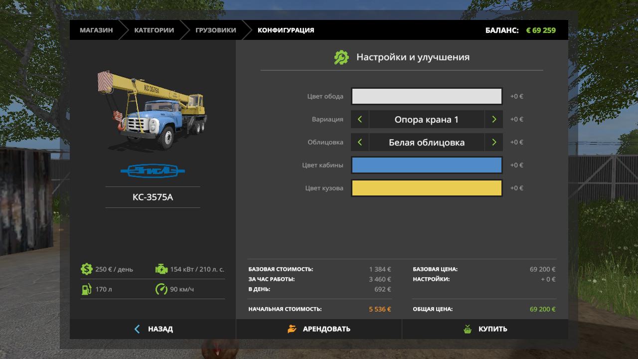Open the white rim color swatch
The width and height of the screenshot is (638, 359).
pos(427,96)
